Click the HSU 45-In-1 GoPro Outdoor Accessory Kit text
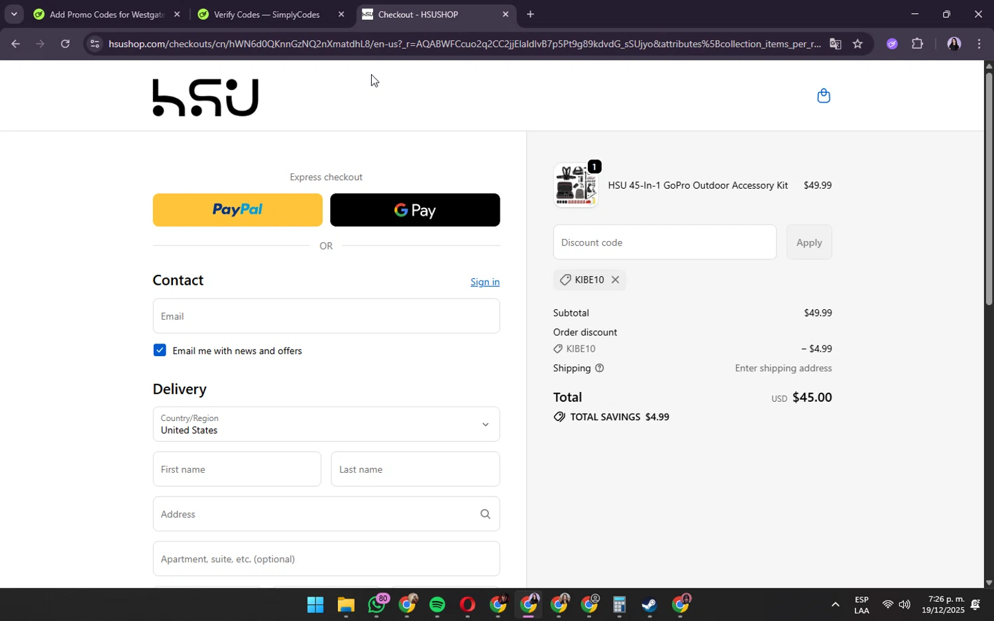 pyautogui.click(x=698, y=185)
